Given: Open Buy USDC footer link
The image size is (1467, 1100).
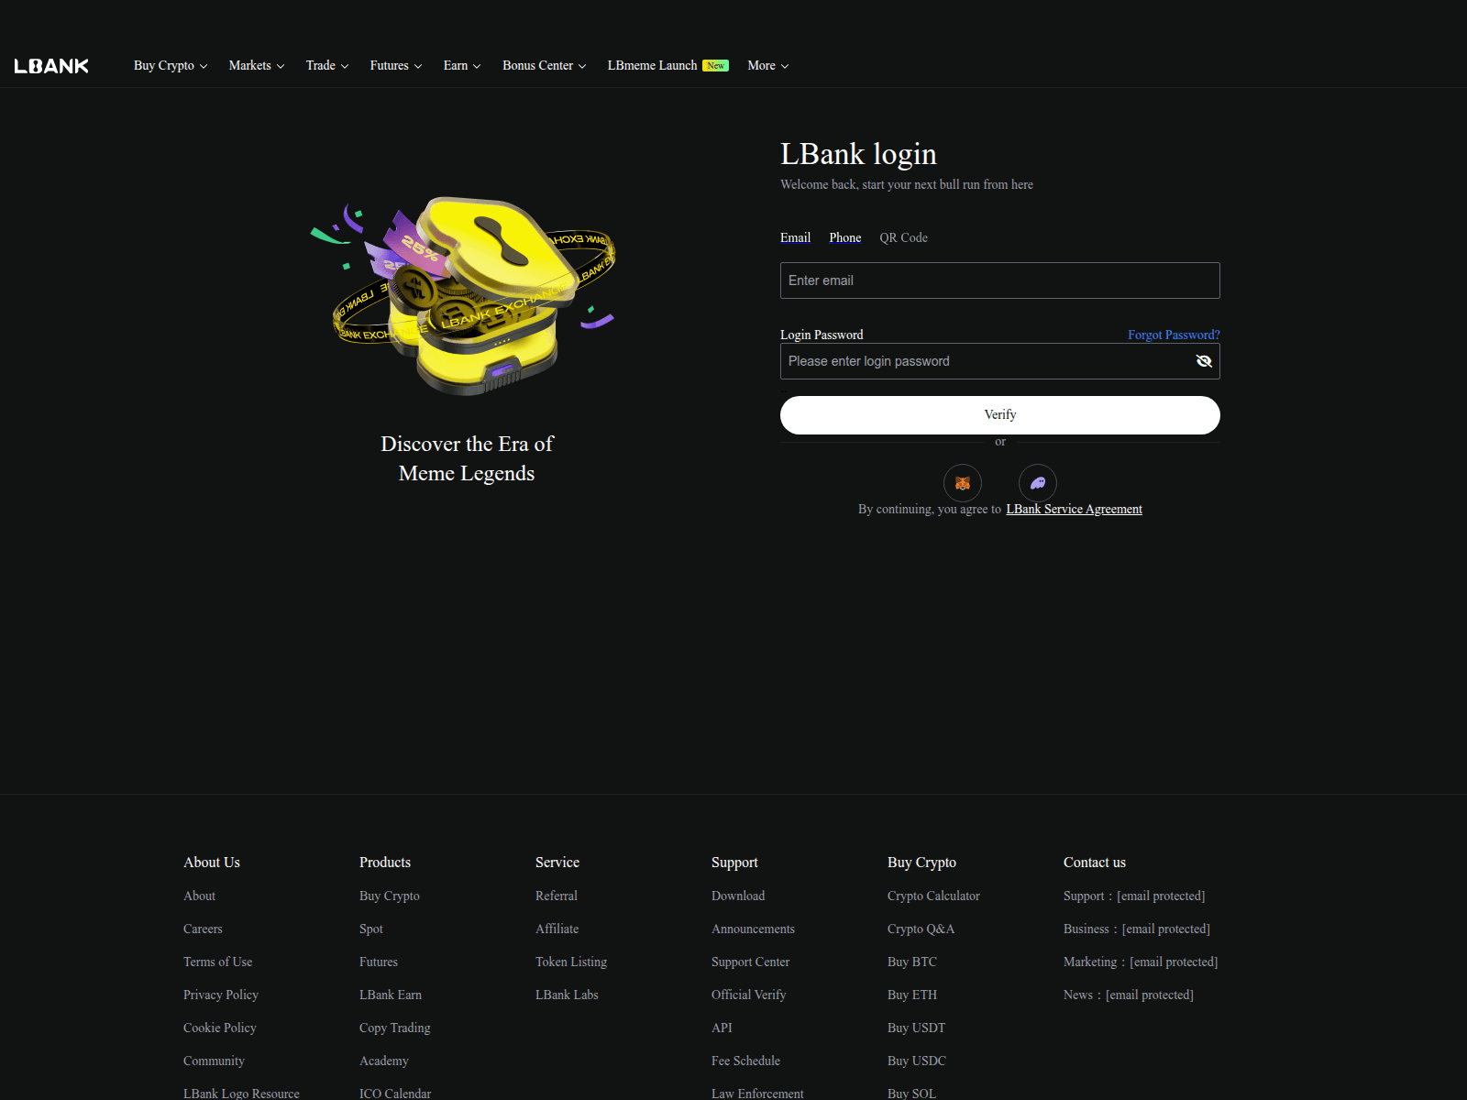Looking at the screenshot, I should (x=917, y=1061).
